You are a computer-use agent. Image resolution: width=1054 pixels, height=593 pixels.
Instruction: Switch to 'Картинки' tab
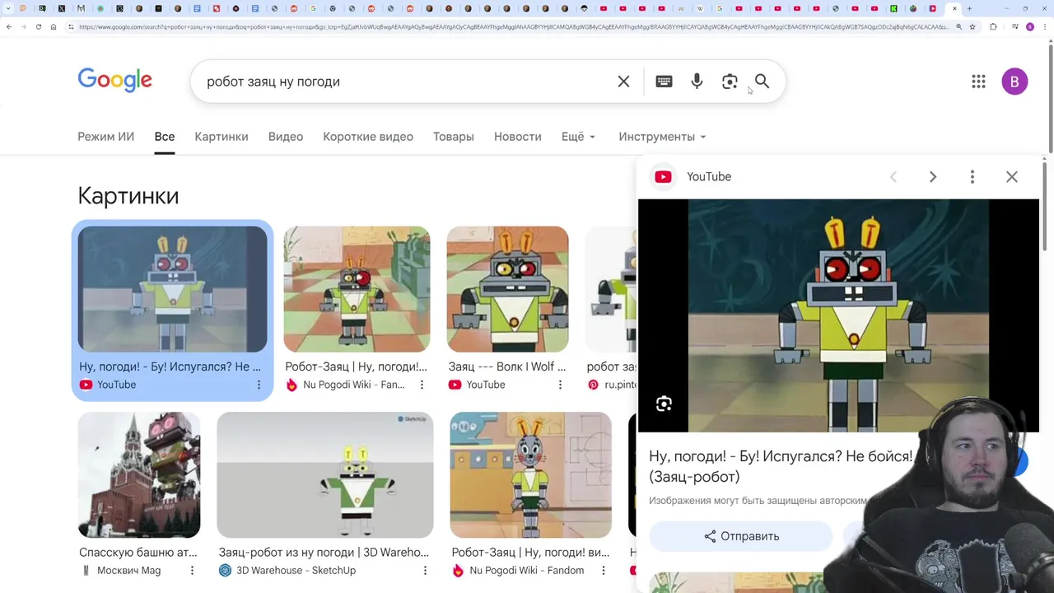pos(221,137)
